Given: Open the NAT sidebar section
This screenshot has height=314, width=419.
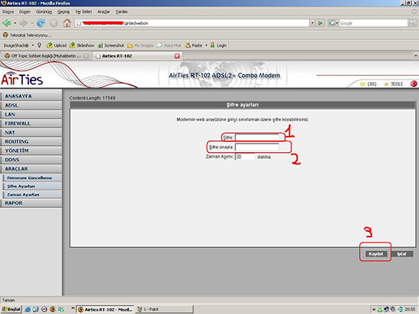Looking at the screenshot, I should click(31, 132).
